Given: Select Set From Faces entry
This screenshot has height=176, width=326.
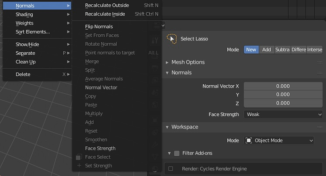Looking at the screenshot, I should (x=117, y=35).
